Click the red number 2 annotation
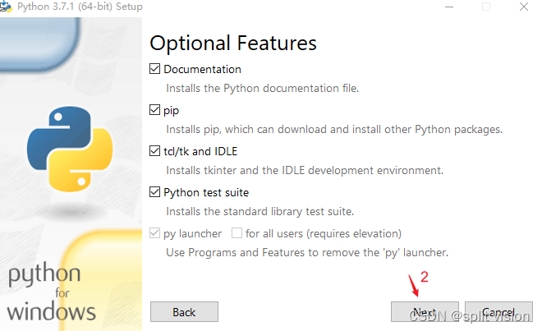 425,277
